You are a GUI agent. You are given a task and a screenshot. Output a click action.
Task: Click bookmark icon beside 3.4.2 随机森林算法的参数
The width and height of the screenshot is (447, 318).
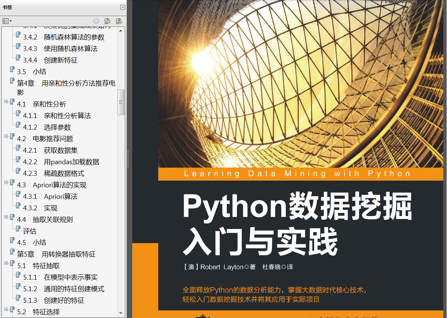[18, 35]
